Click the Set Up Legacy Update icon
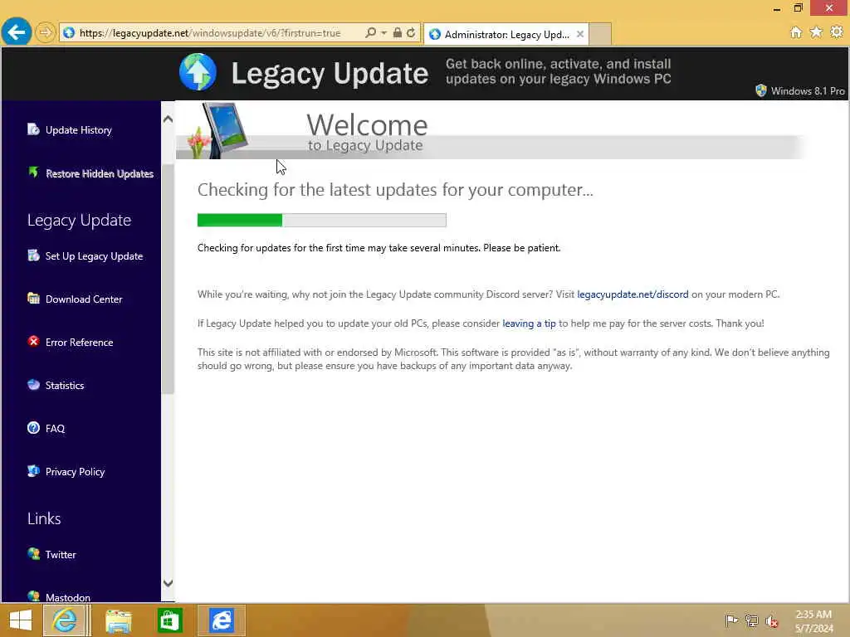 tap(33, 255)
